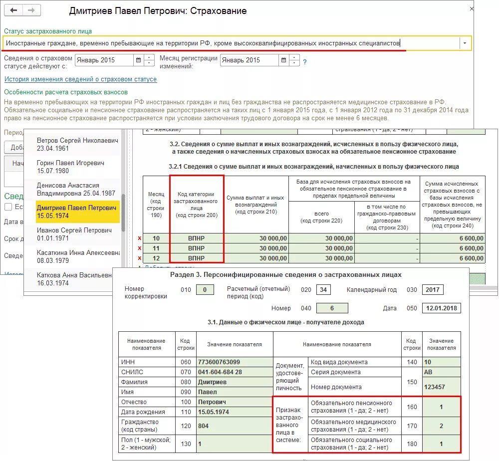The height and width of the screenshot is (461, 499).
Task: Click month 10 contributions amount 6 600,00
Action: (453, 238)
